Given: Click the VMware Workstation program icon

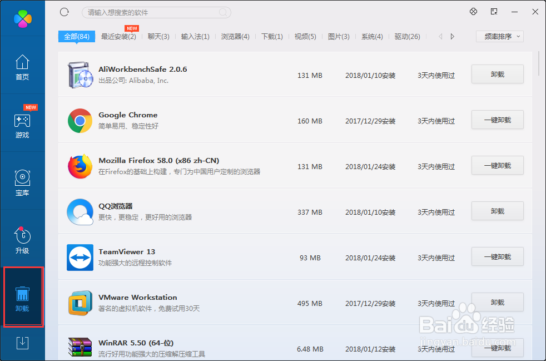Looking at the screenshot, I should pos(80,303).
